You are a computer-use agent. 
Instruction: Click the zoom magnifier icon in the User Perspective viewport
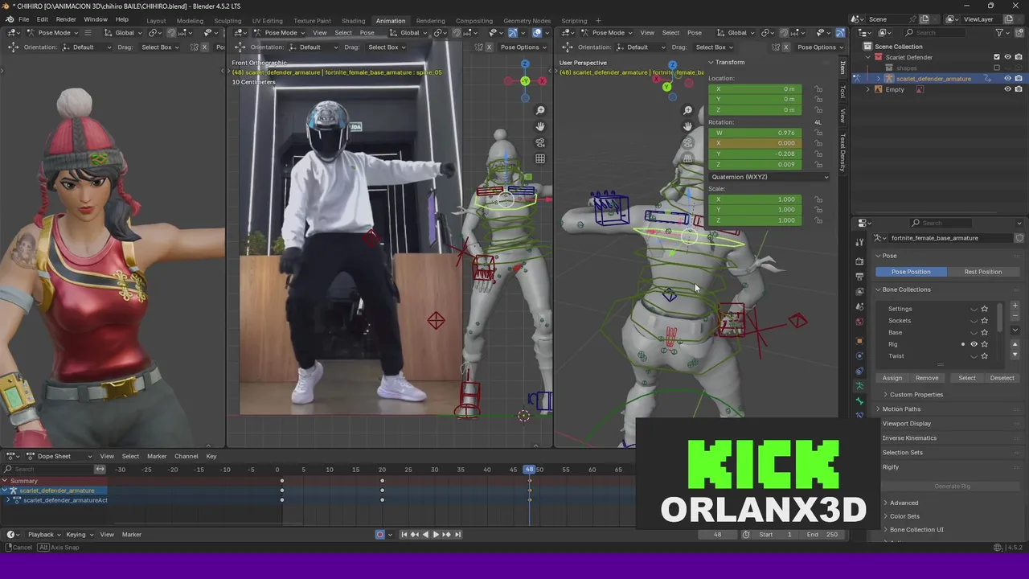click(687, 110)
